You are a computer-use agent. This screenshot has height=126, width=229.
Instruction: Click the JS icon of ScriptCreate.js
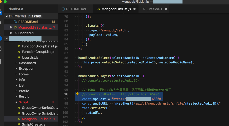pyautogui.click(x=19, y=124)
